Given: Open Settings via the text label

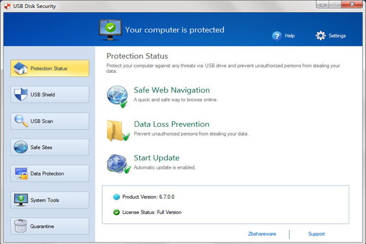Looking at the screenshot, I should (337, 36).
